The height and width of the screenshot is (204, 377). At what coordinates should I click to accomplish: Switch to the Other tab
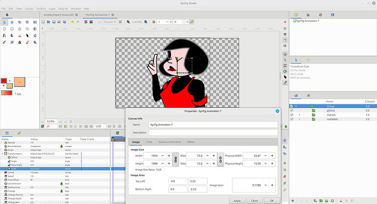(x=191, y=142)
